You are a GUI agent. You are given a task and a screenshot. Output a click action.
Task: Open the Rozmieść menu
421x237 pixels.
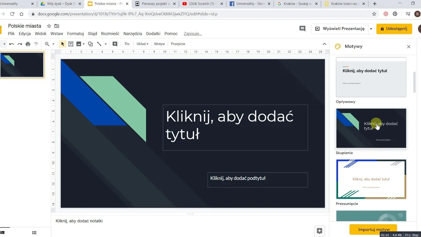pos(110,34)
